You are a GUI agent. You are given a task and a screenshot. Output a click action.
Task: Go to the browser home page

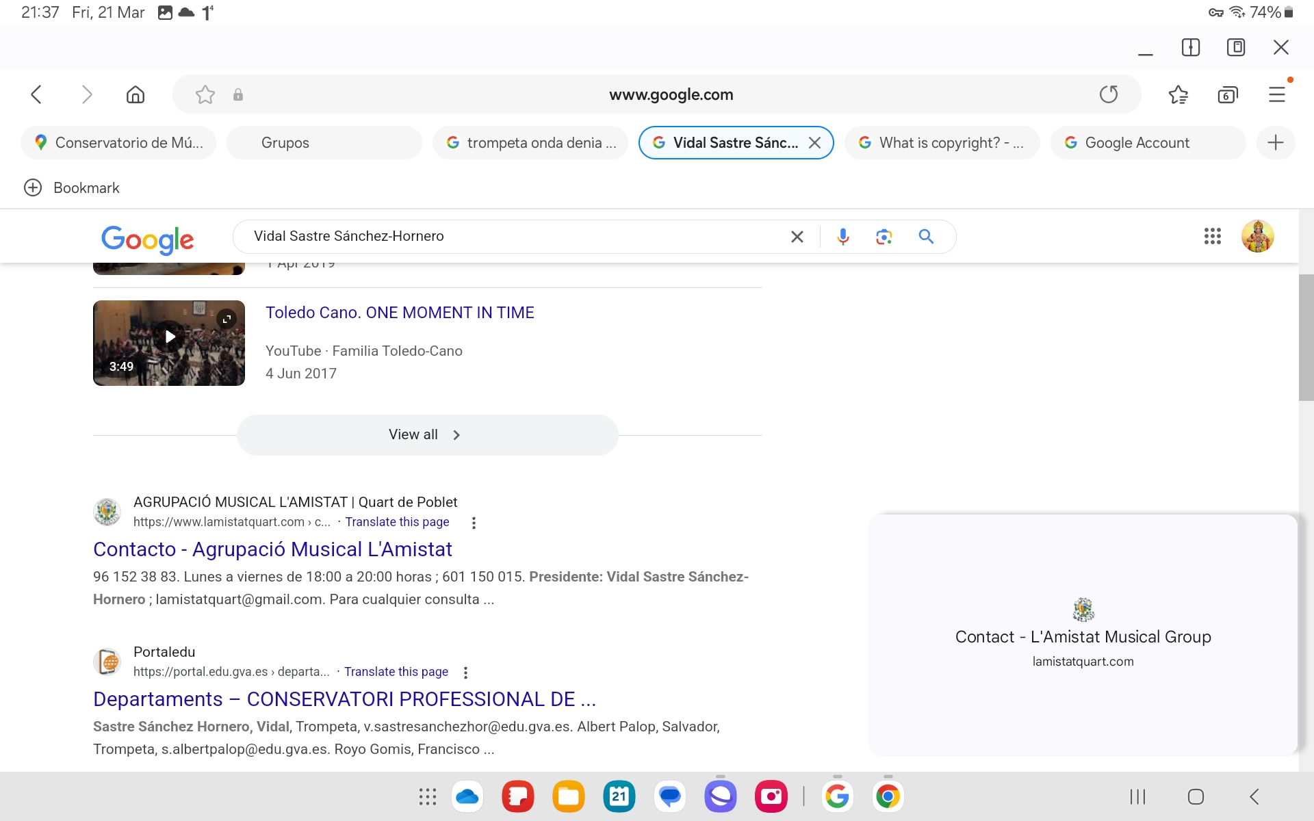click(136, 94)
